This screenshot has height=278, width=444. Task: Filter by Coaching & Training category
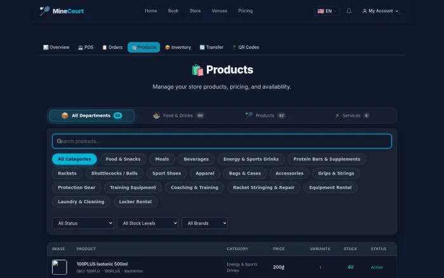point(195,188)
